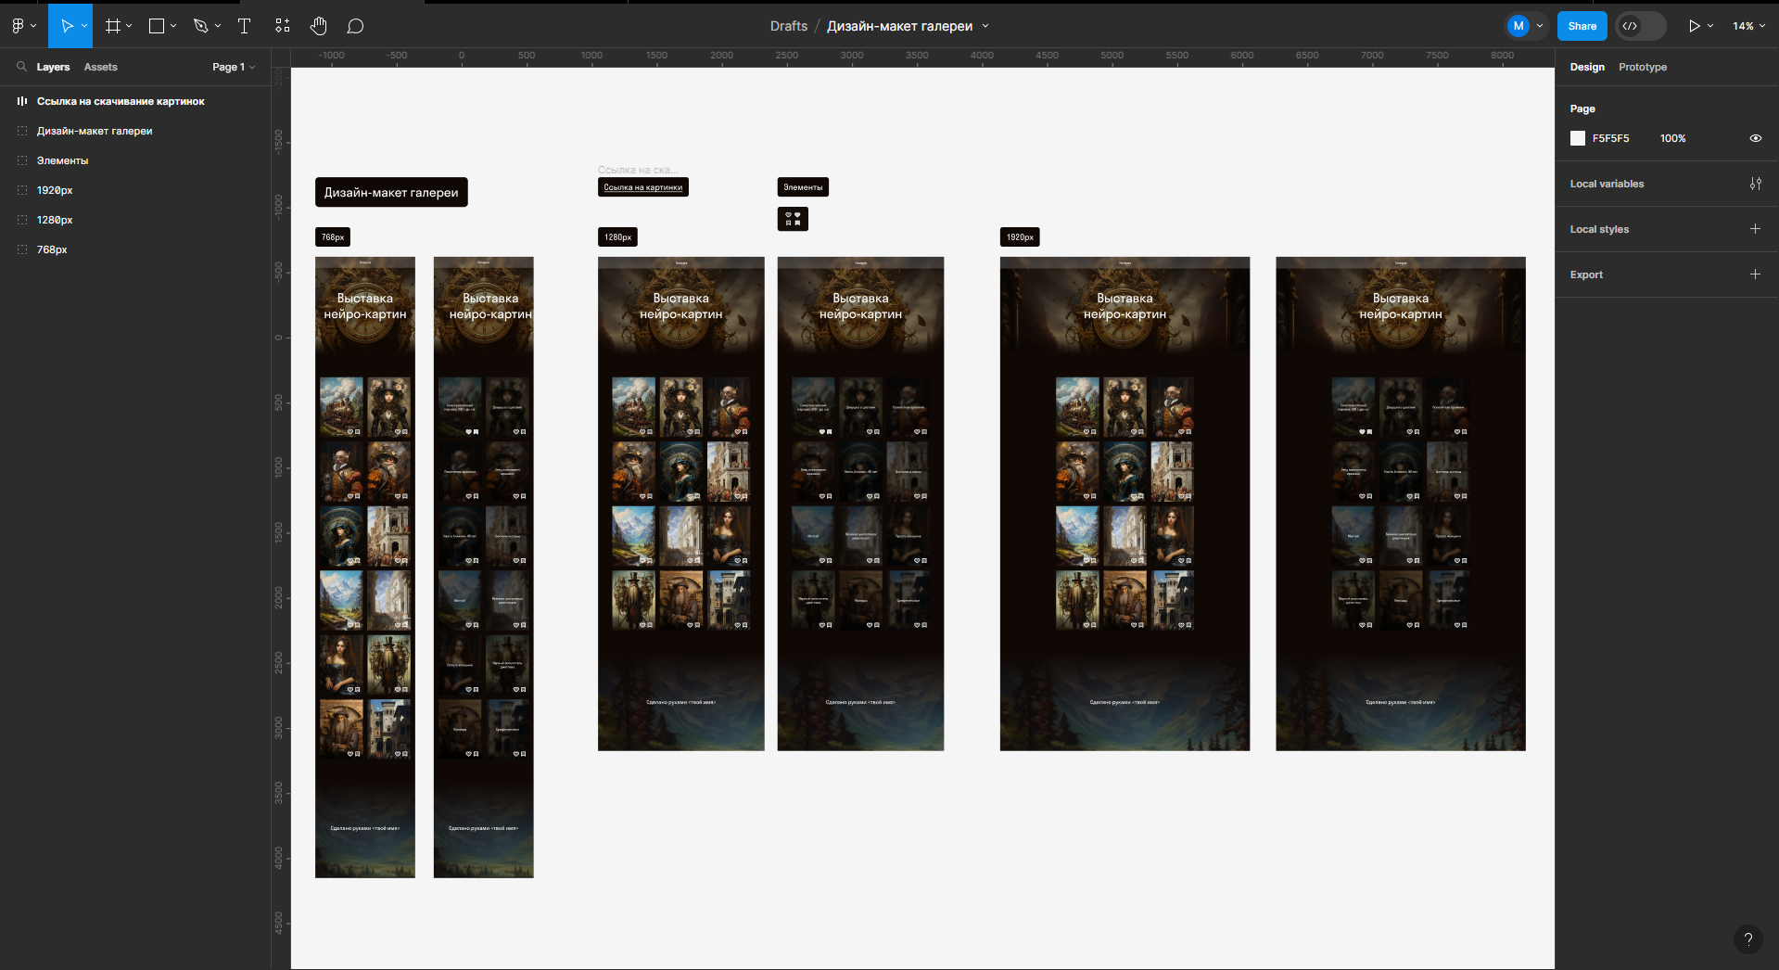Open the Local variables settings icon

pos(1755,184)
